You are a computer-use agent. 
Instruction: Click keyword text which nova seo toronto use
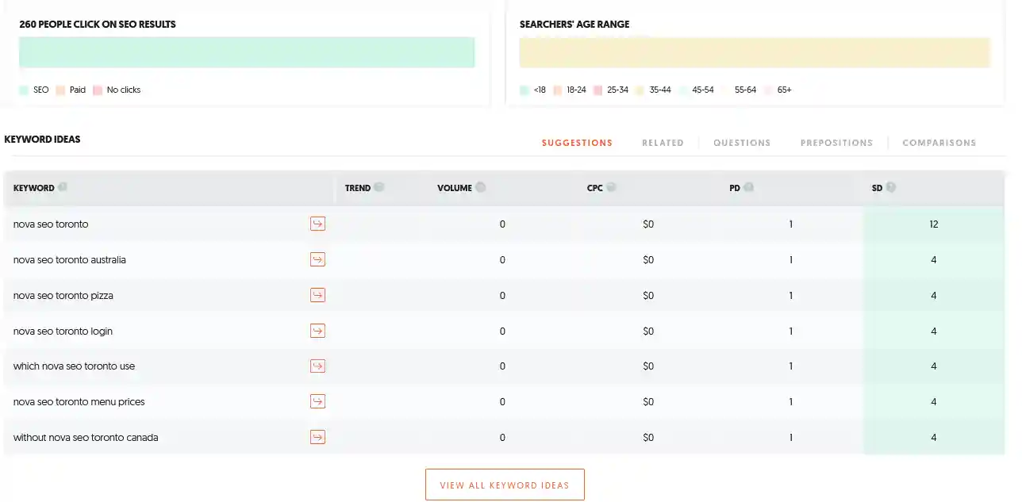tap(75, 366)
